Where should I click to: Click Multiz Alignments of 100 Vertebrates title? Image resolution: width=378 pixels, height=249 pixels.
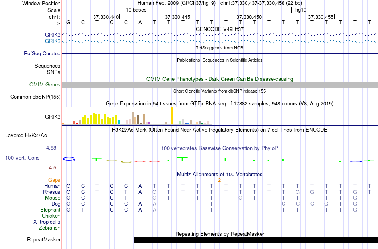pos(220,174)
